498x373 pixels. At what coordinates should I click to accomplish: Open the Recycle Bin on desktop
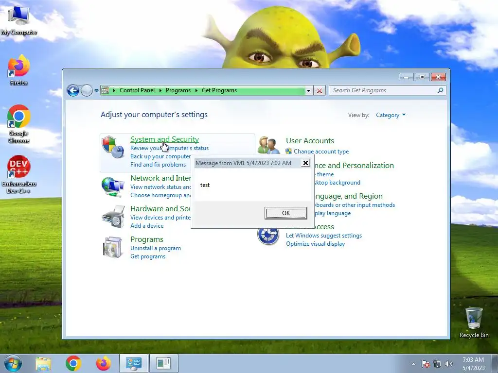point(474,322)
